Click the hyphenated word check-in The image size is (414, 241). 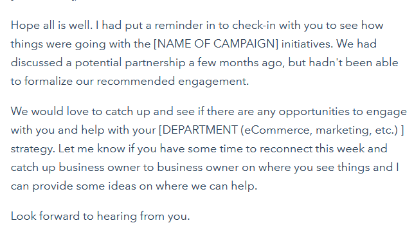point(254,25)
